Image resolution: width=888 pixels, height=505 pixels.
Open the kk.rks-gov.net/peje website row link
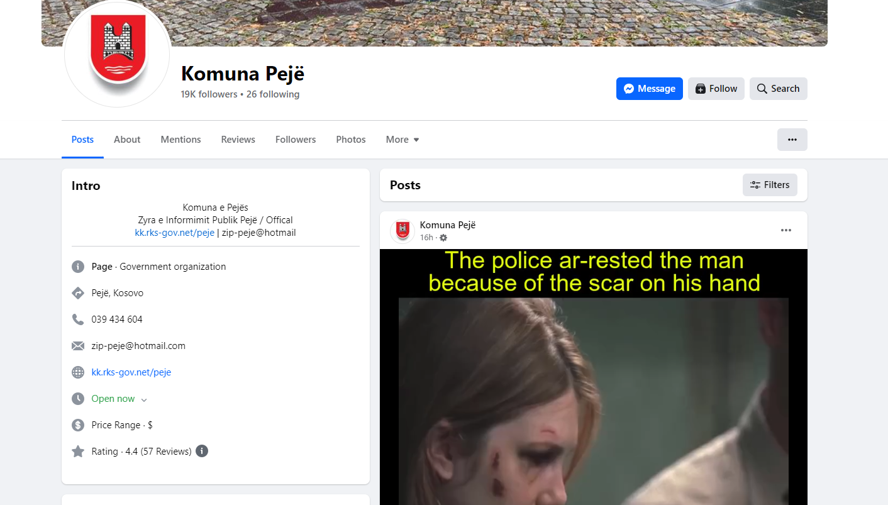131,372
